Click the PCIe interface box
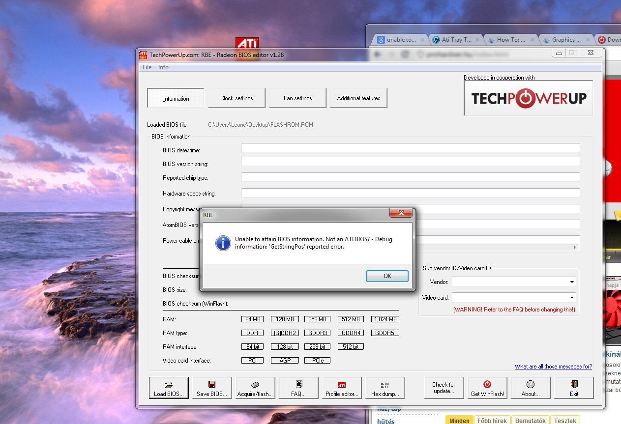Viewport: 621px width, 424px height. tap(318, 360)
